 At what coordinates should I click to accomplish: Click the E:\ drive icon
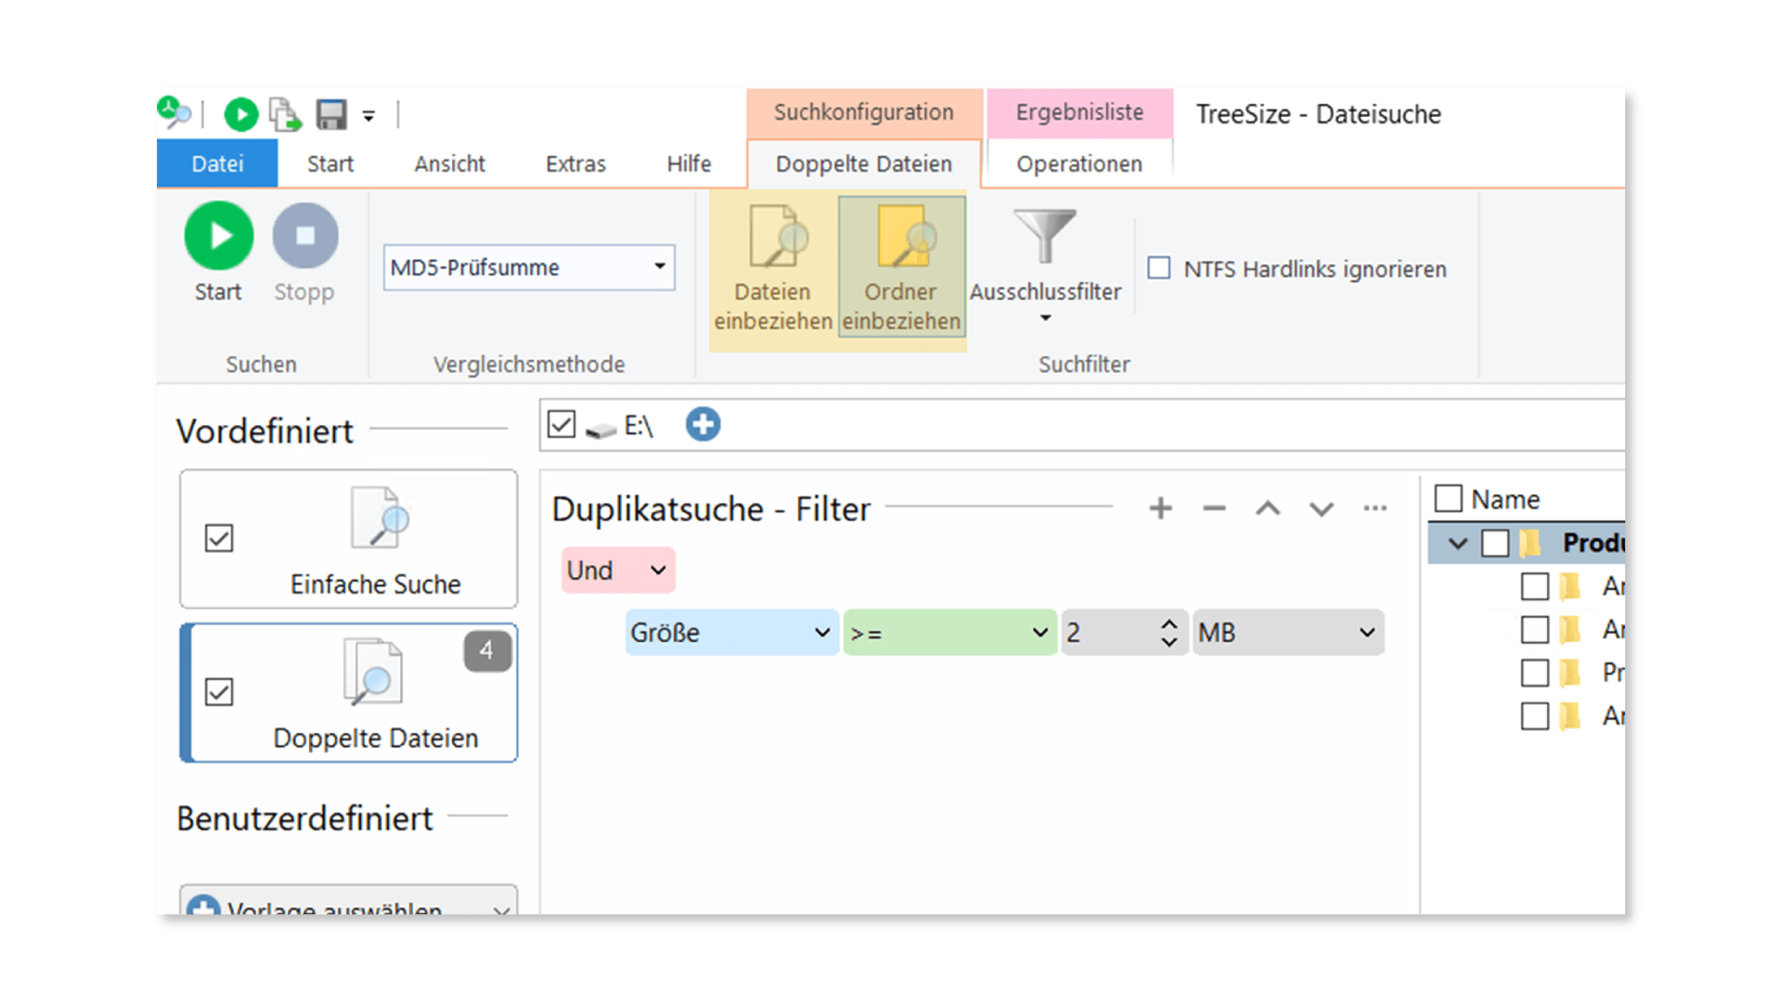pos(600,429)
